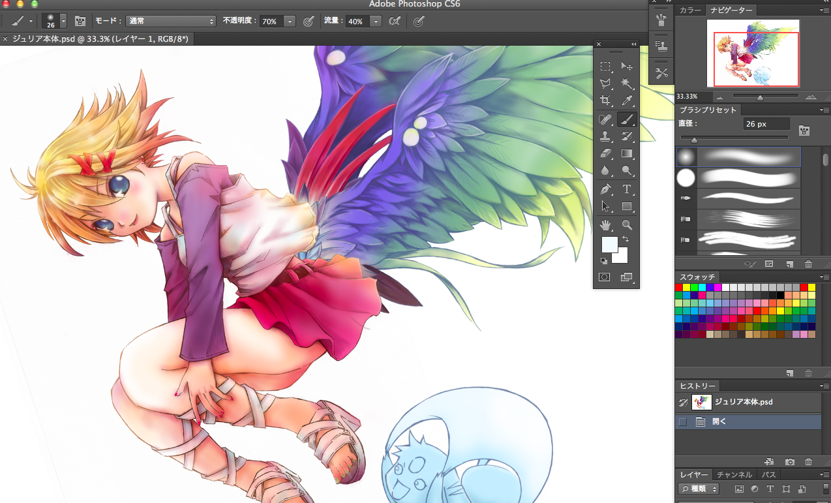Pick the Crop tool in toolbox
The width and height of the screenshot is (831, 503).
click(x=605, y=101)
